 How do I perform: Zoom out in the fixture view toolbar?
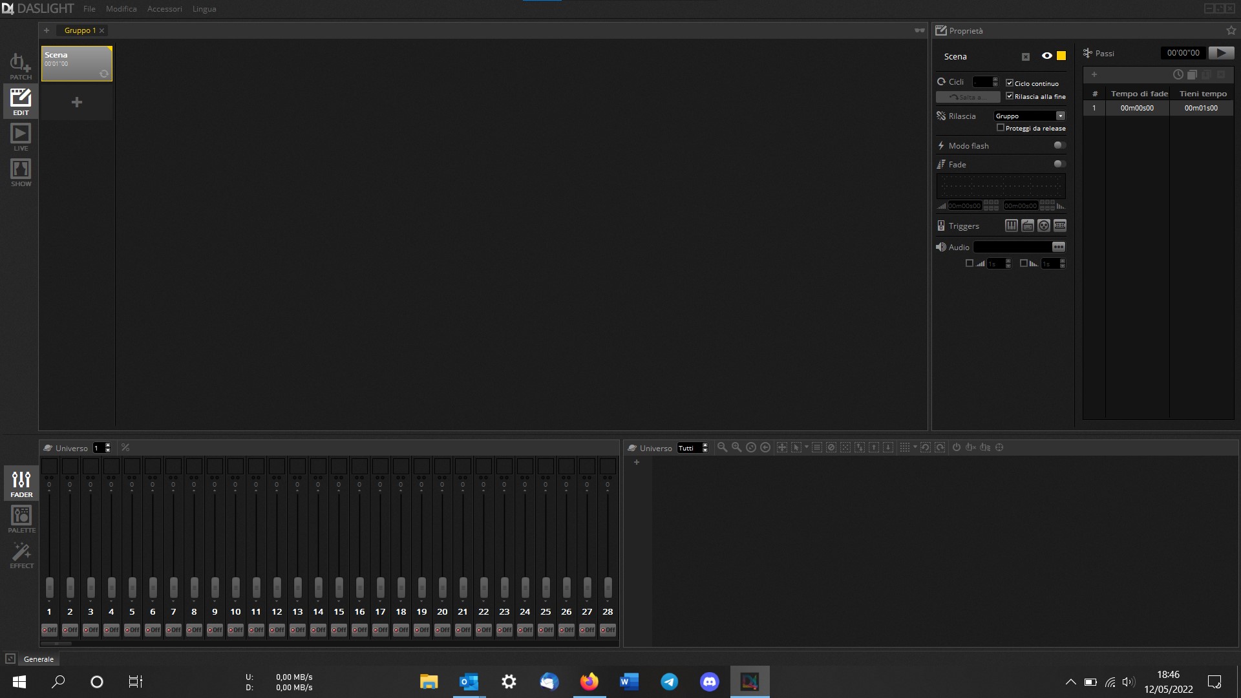coord(722,447)
